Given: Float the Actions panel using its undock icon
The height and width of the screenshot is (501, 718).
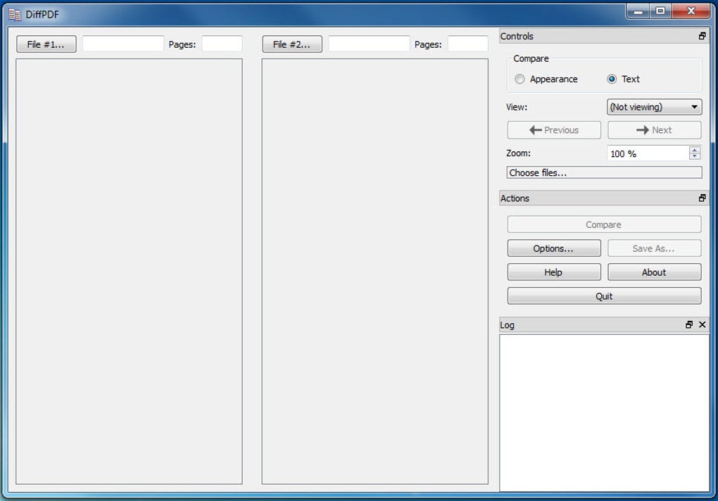Looking at the screenshot, I should point(702,198).
